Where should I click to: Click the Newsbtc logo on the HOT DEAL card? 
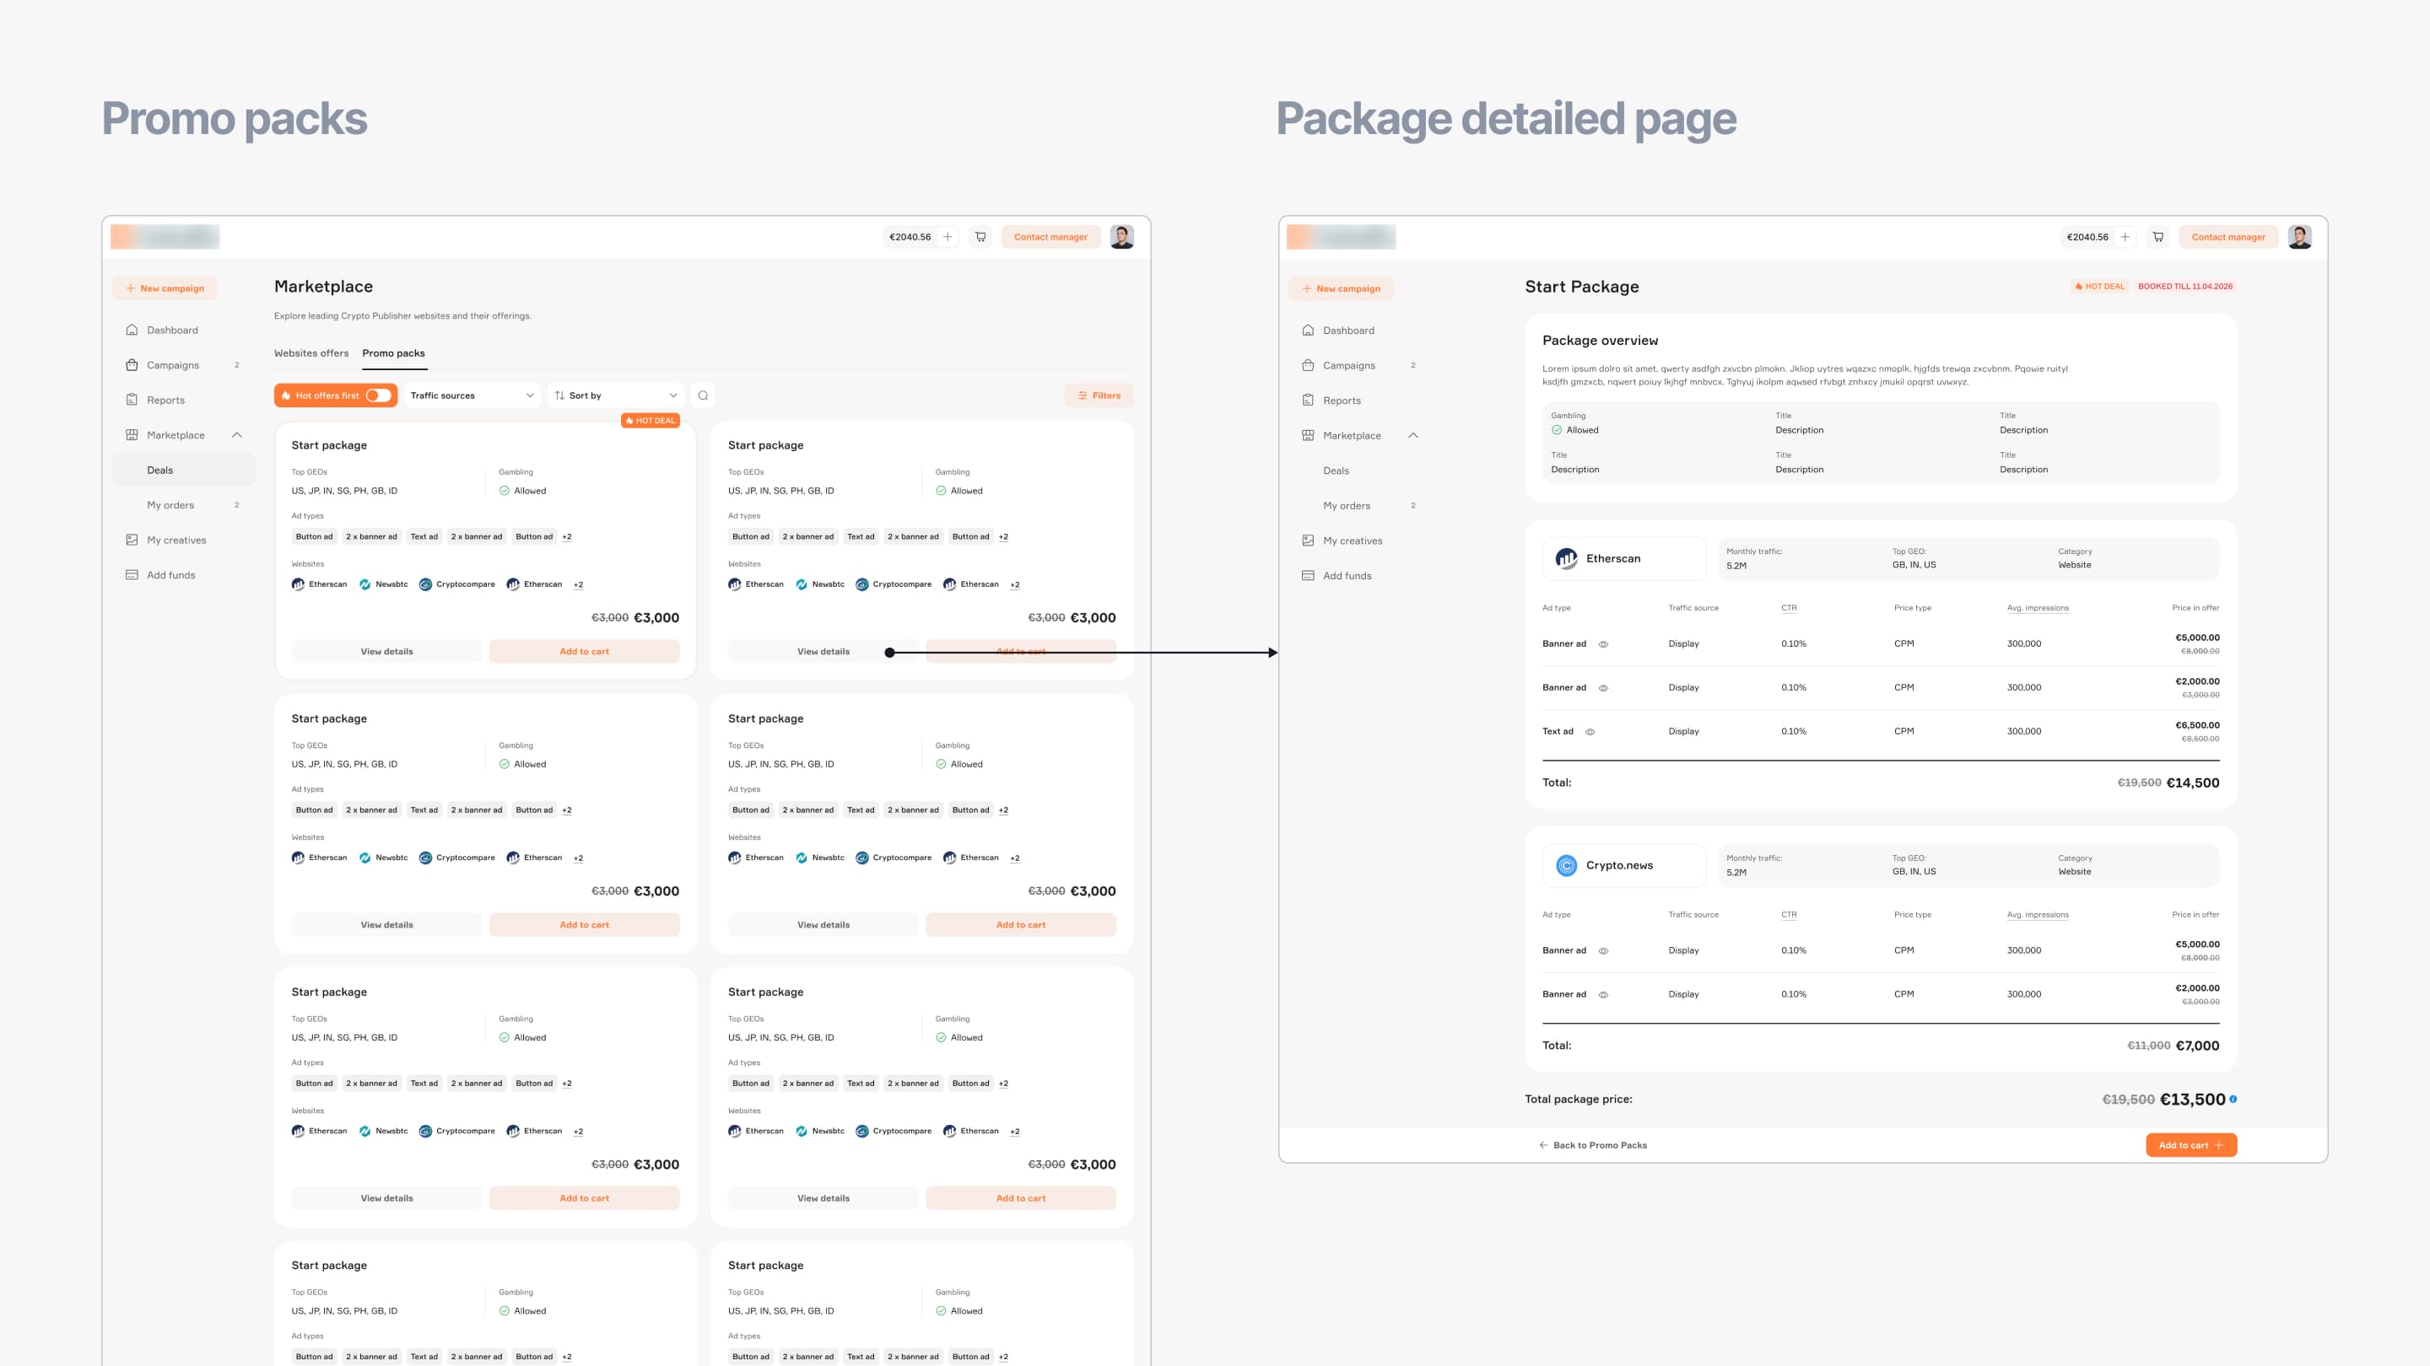click(x=365, y=584)
